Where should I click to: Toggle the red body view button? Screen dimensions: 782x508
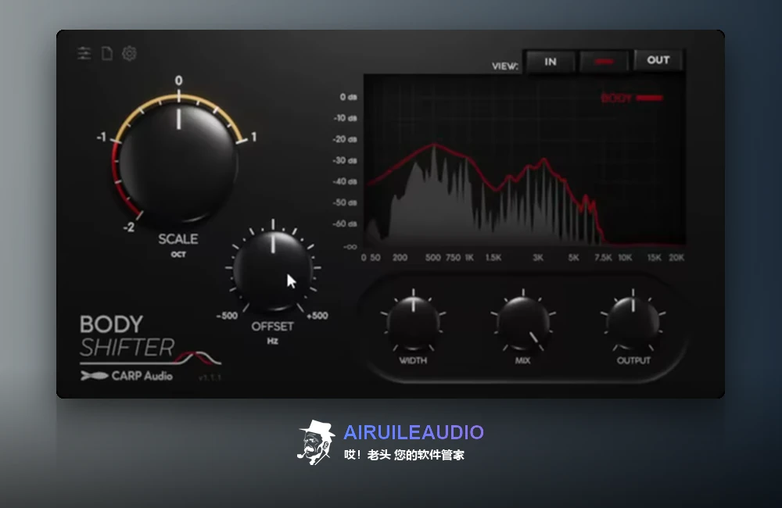click(x=604, y=62)
